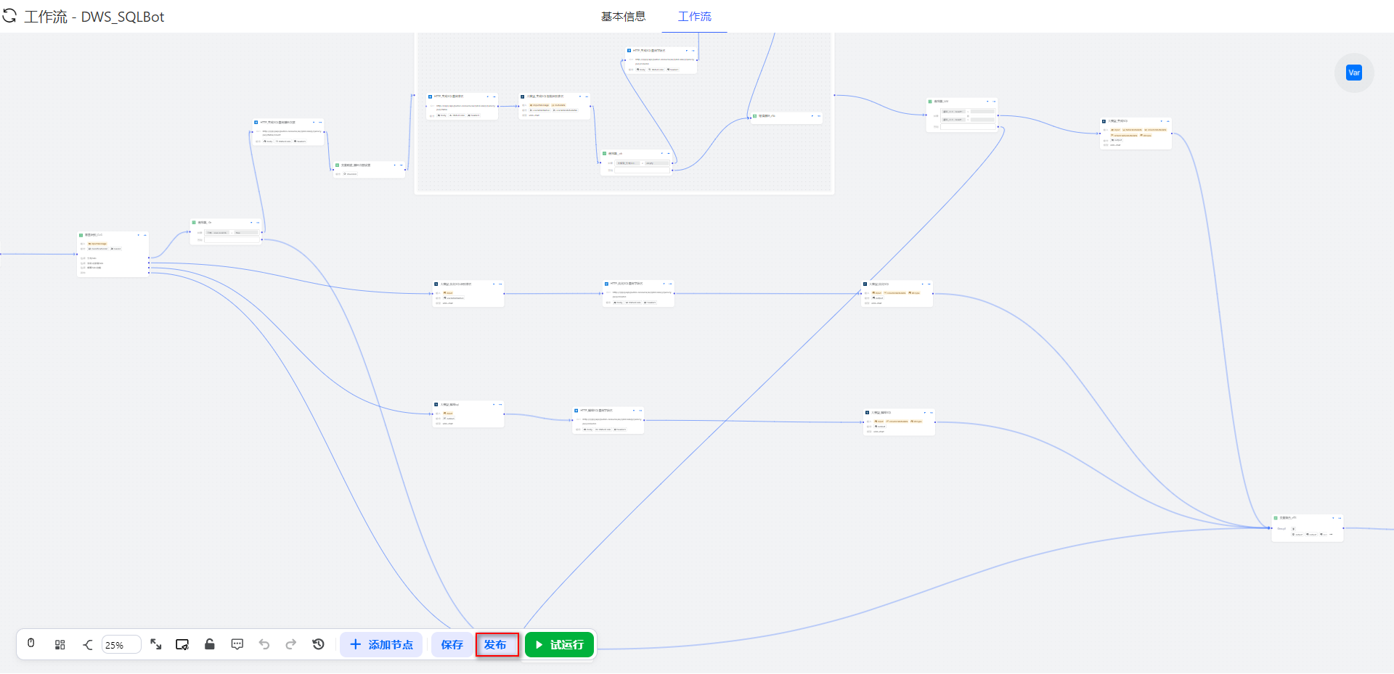Toggle the minimap display icon
Image resolution: width=1394 pixels, height=674 pixels.
tap(182, 644)
